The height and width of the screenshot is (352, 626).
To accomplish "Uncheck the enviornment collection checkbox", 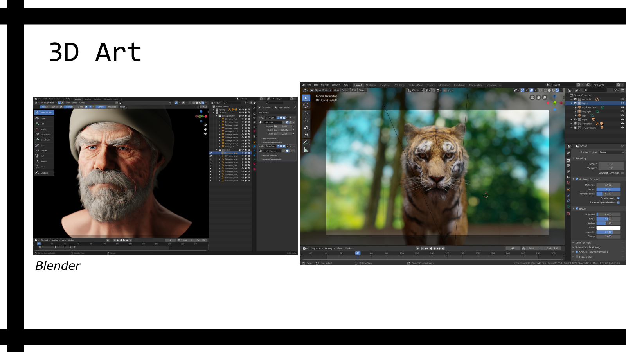I will click(x=576, y=128).
